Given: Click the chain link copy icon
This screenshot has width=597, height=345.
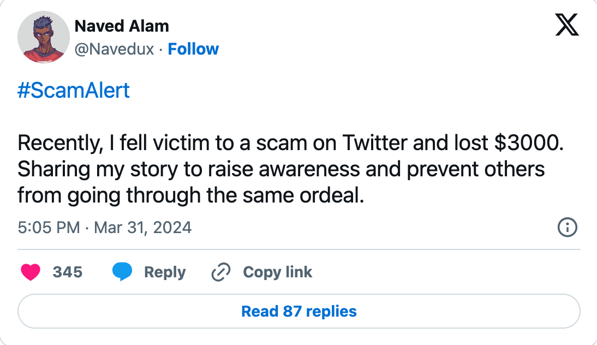Looking at the screenshot, I should 220,272.
